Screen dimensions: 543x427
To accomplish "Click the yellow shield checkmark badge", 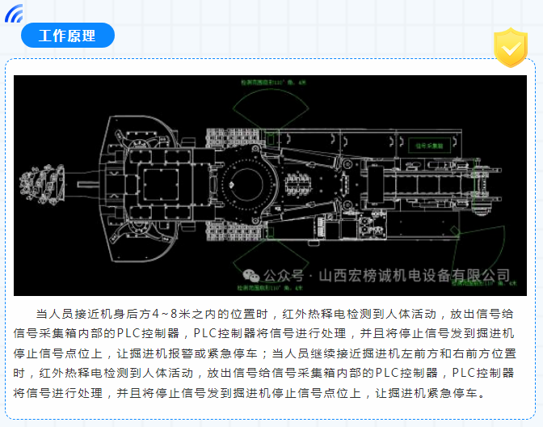I will 510,48.
